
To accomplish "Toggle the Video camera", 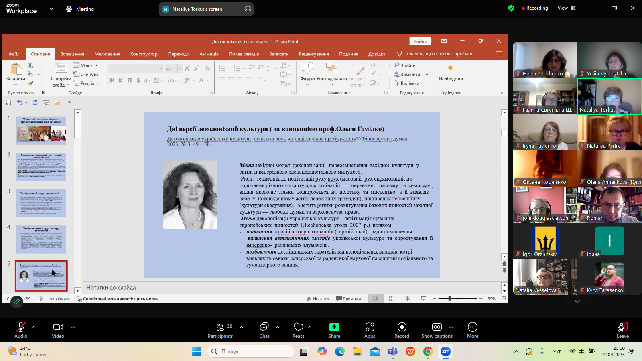I will click(x=58, y=327).
